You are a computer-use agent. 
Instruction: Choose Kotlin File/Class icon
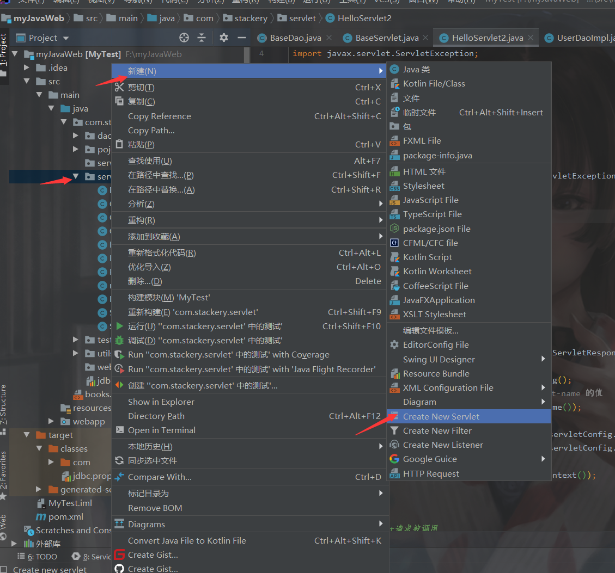[394, 83]
